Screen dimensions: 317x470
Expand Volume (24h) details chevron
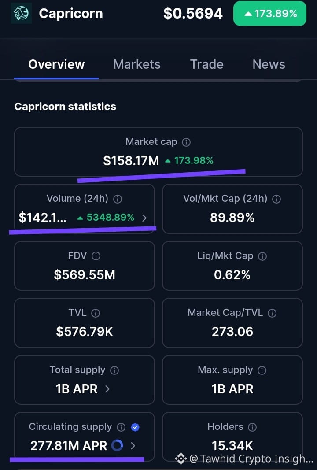(x=144, y=218)
